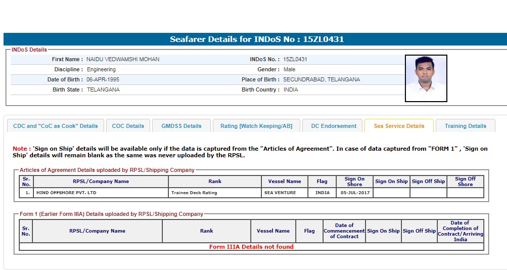Click the Sign Off Shore column header
The image size is (507, 270).
(x=465, y=182)
